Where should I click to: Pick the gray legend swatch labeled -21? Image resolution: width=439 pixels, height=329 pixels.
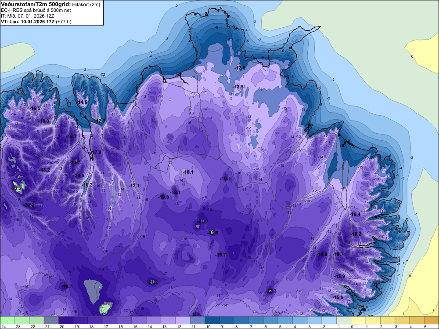coord(51,320)
